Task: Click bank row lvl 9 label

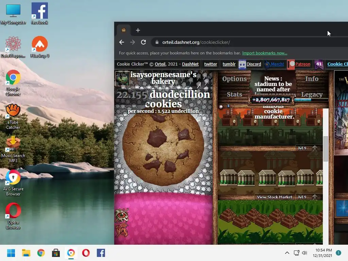Action: pyautogui.click(x=302, y=197)
